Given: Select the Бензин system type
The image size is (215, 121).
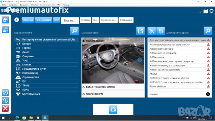Looking at the screenshot, I should tap(46, 44).
